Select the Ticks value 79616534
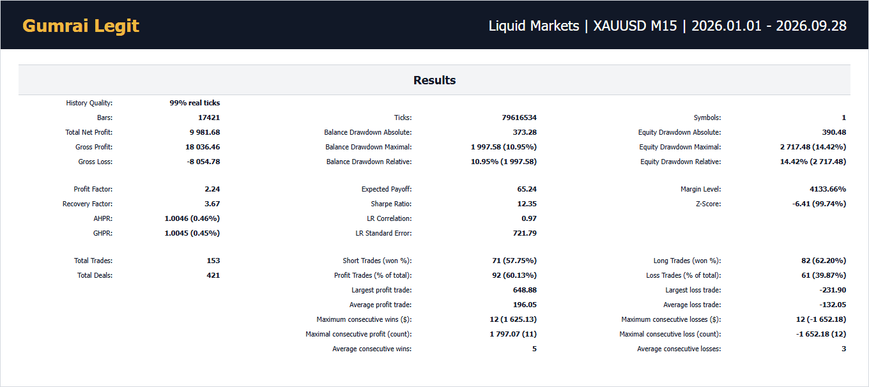Screen dimensions: 869x387 pyautogui.click(x=519, y=118)
